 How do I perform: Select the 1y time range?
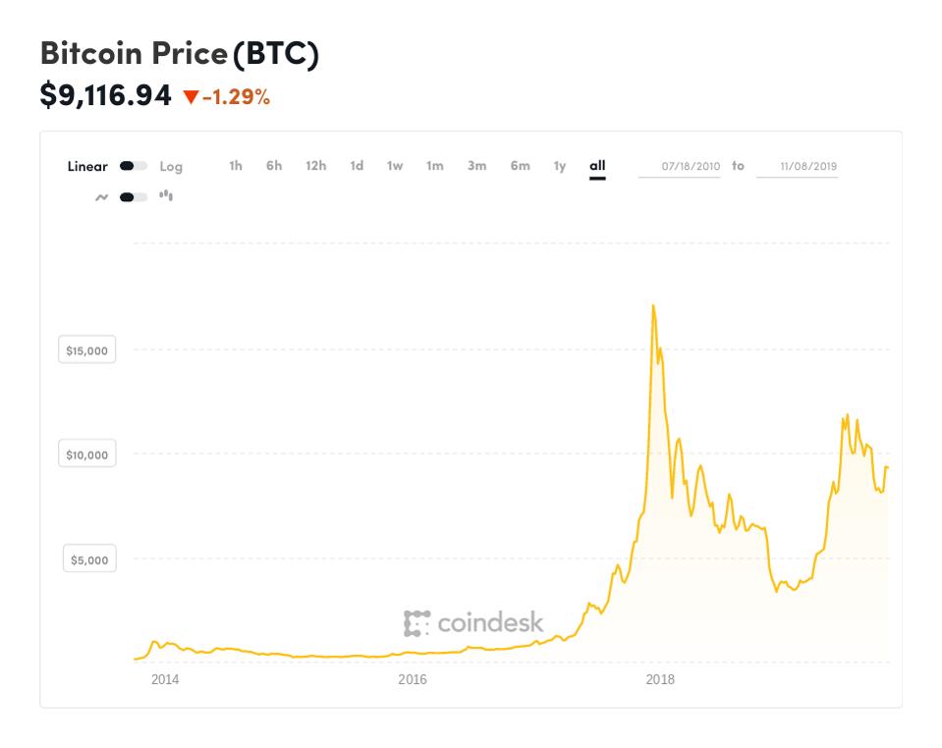(557, 166)
